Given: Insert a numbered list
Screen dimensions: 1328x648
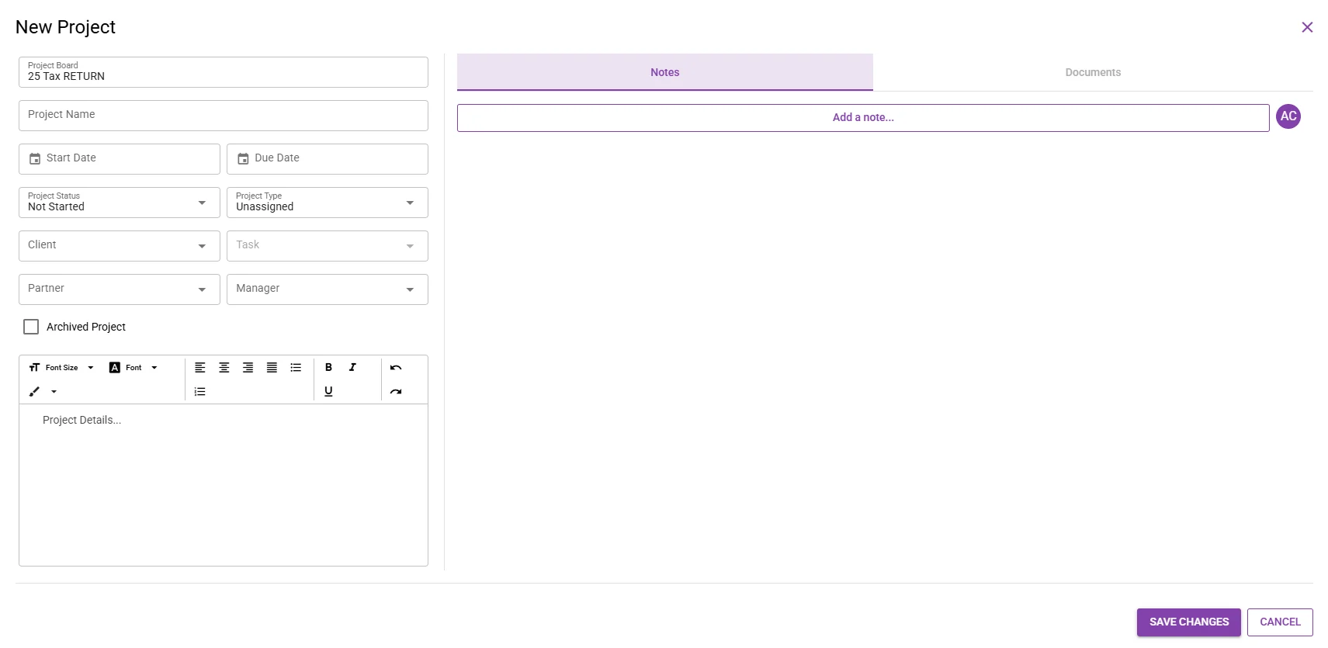Looking at the screenshot, I should [200, 391].
